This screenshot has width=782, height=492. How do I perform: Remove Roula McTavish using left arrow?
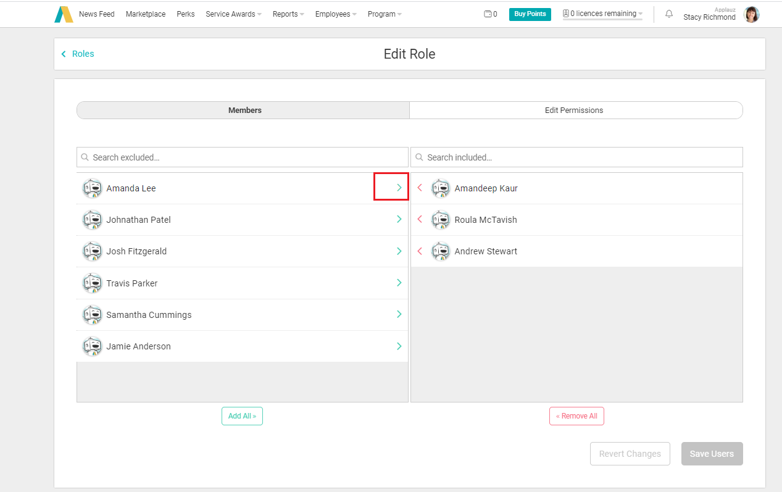click(x=420, y=219)
